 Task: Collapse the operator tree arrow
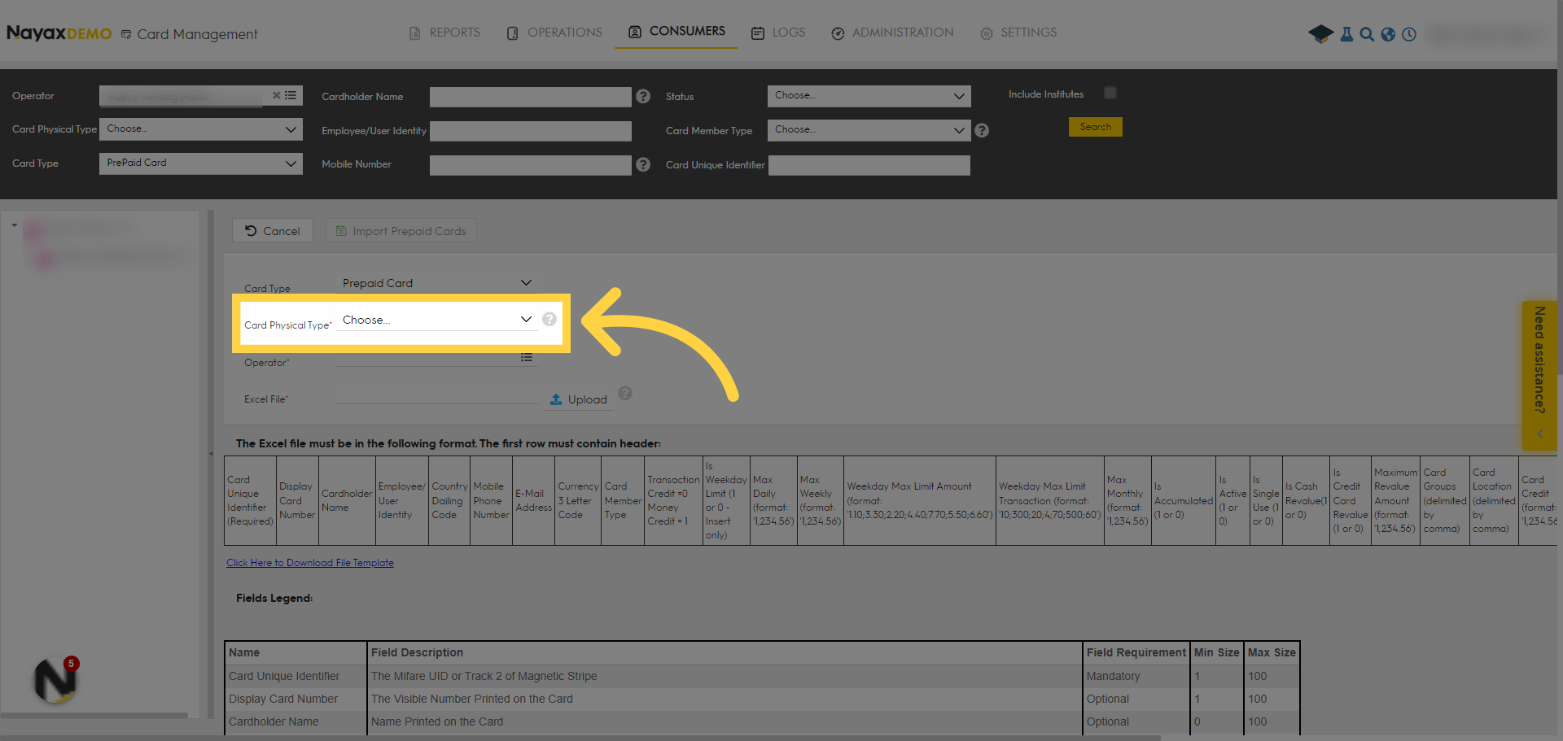click(x=15, y=224)
